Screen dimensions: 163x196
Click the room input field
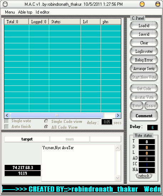click(x=70, y=139)
